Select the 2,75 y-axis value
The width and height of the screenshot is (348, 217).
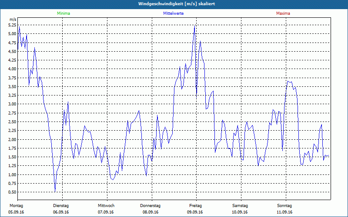[13, 113]
